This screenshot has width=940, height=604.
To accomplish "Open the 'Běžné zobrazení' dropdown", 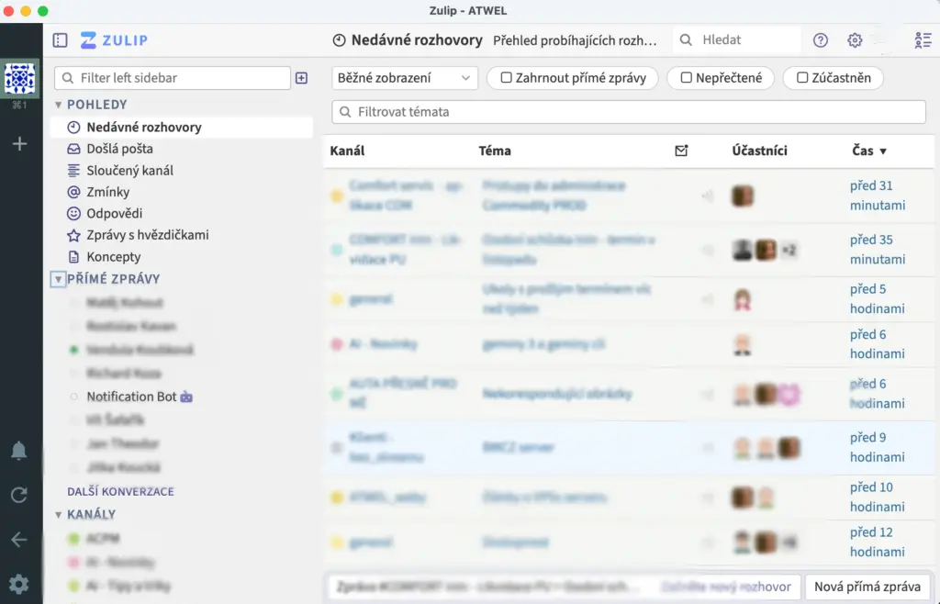I will coord(405,78).
